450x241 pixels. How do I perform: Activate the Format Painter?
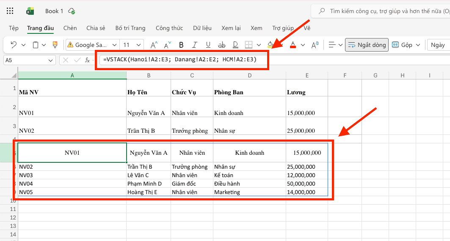(x=55, y=45)
